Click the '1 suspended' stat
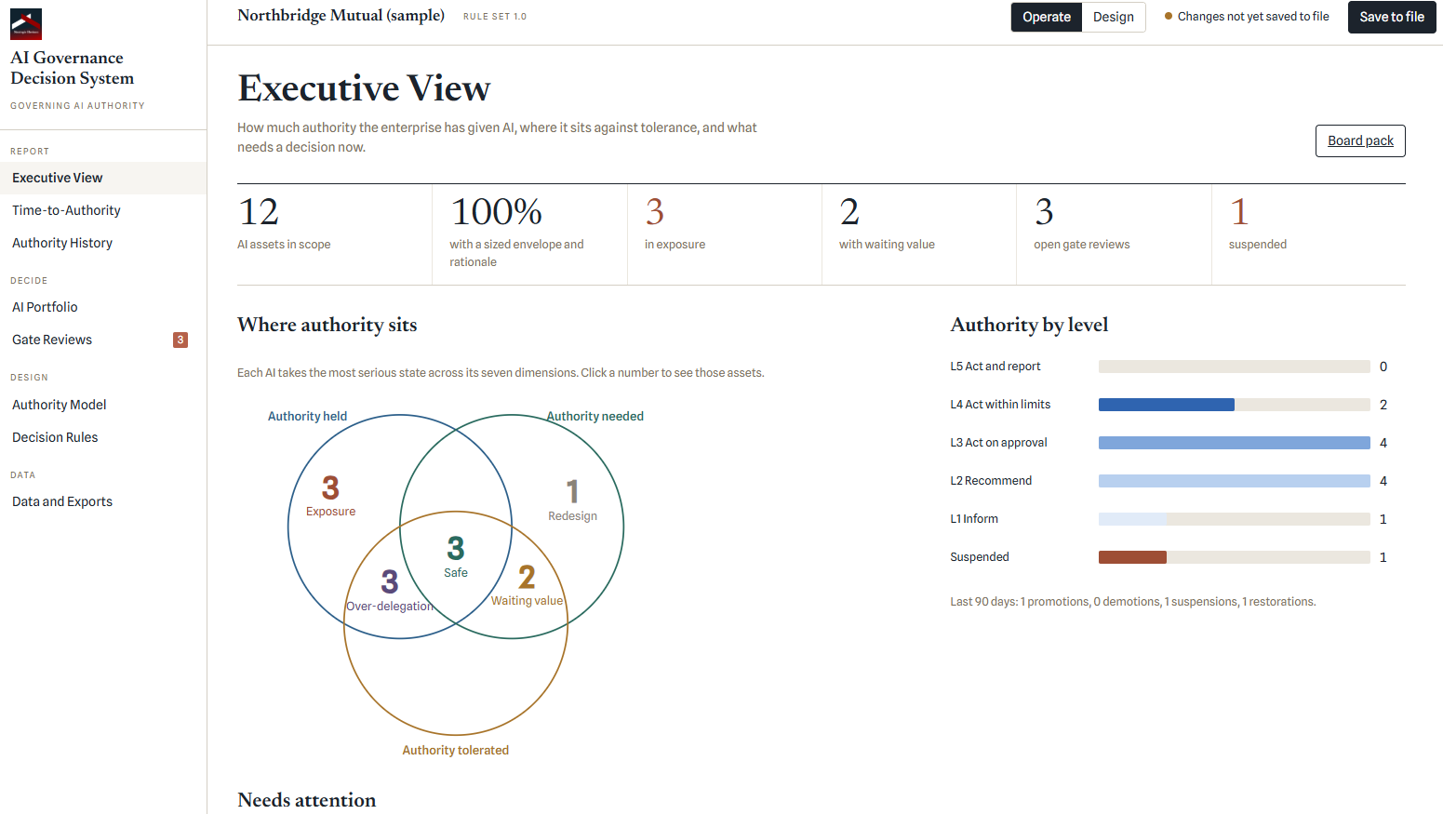 click(1309, 234)
